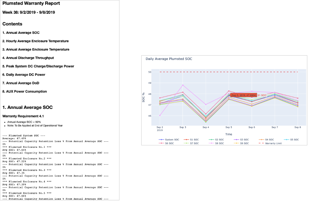Click the Avg SOC: 47.64% value
Screen dimensions: 309x201
[x=14, y=150]
